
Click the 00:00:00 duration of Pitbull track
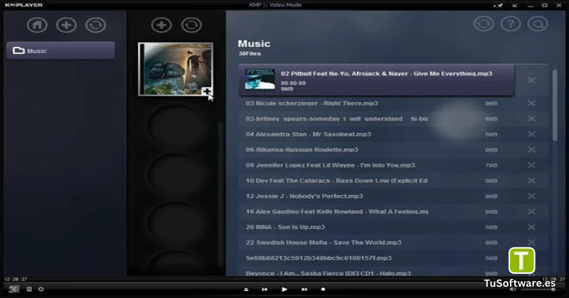pyautogui.click(x=293, y=83)
